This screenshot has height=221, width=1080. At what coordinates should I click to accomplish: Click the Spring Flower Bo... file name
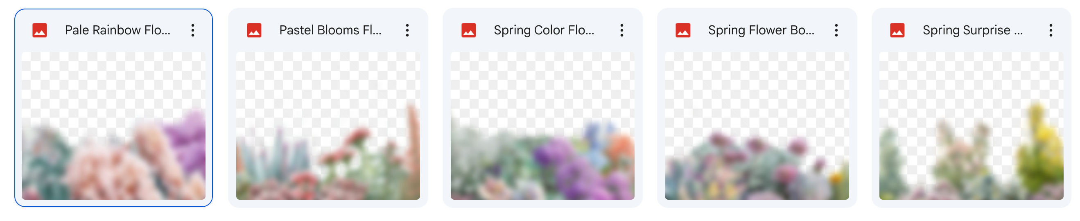pos(761,30)
